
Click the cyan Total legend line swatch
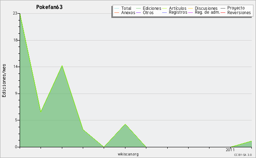coord(117,8)
